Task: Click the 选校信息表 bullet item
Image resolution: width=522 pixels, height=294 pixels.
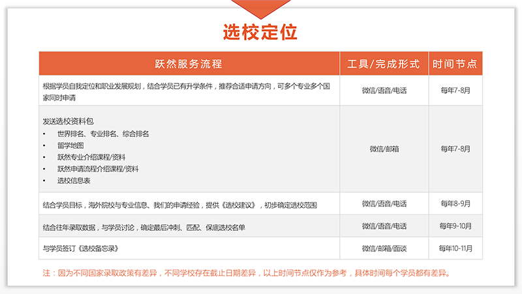Action: [x=74, y=181]
